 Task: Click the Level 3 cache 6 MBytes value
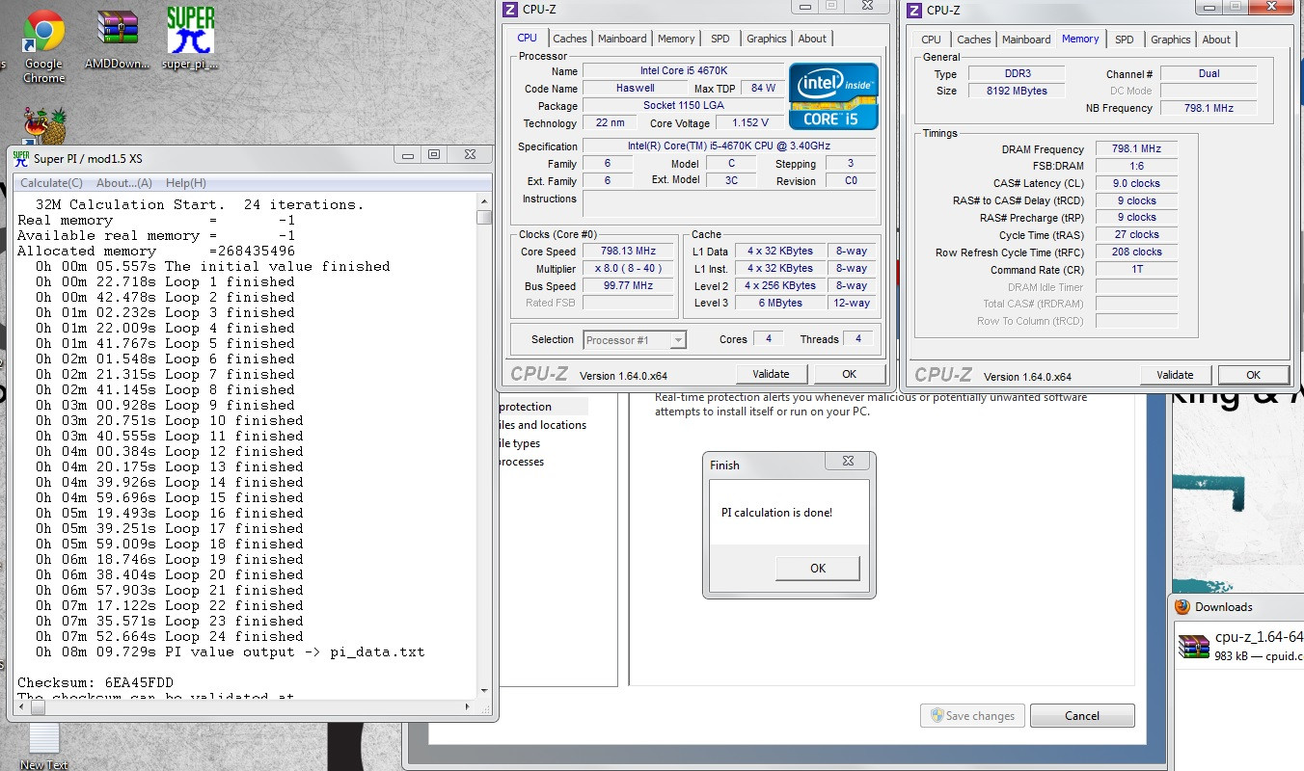tap(779, 303)
